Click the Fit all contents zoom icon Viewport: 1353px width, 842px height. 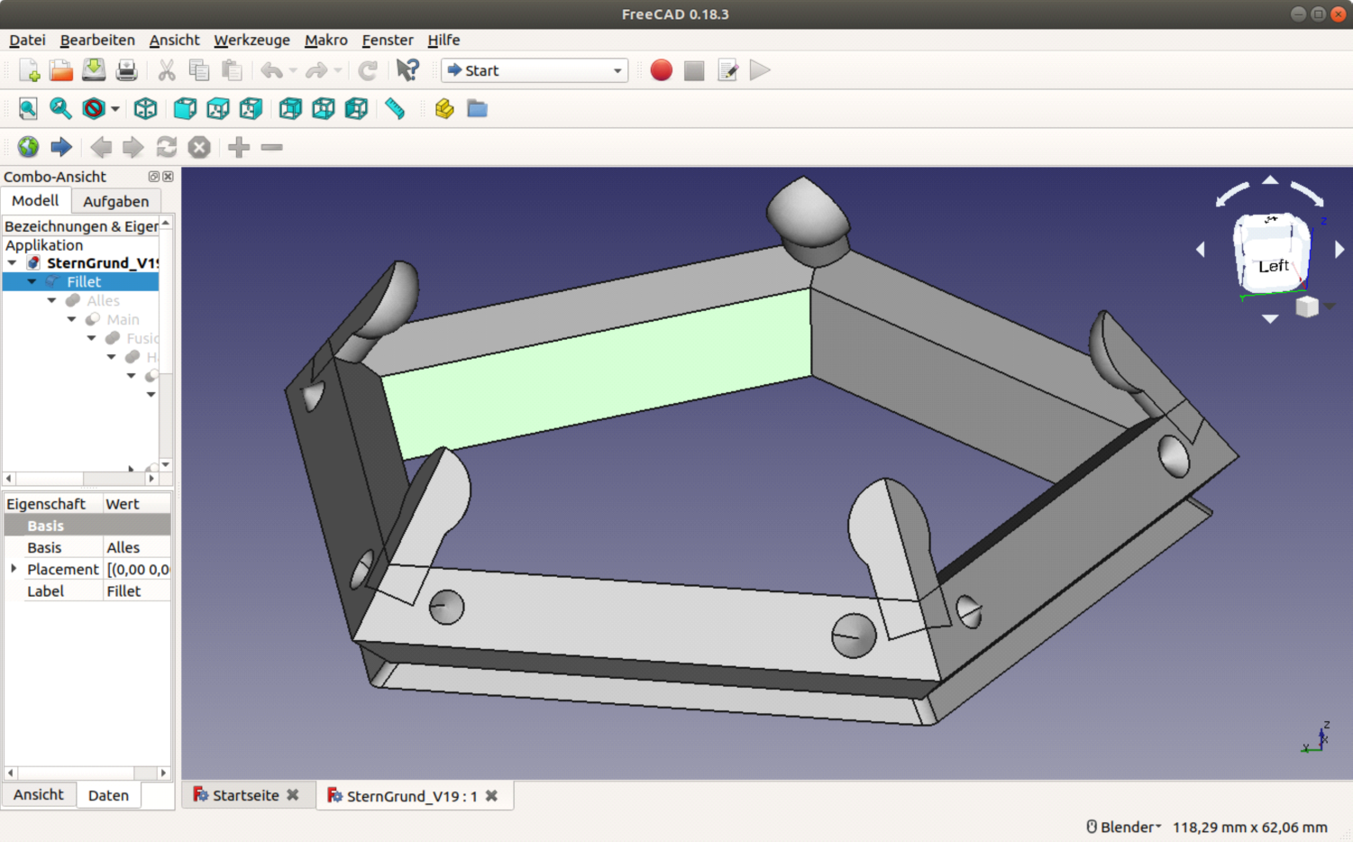(x=28, y=109)
